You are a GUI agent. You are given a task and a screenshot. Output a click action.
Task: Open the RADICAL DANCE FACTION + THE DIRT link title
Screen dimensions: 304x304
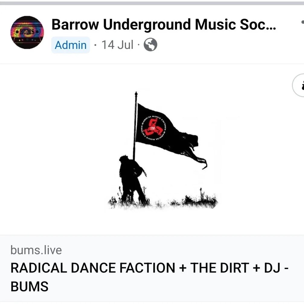click(x=149, y=268)
